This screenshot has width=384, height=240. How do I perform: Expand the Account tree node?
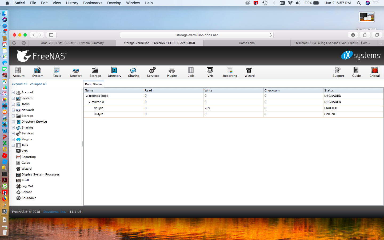point(13,93)
